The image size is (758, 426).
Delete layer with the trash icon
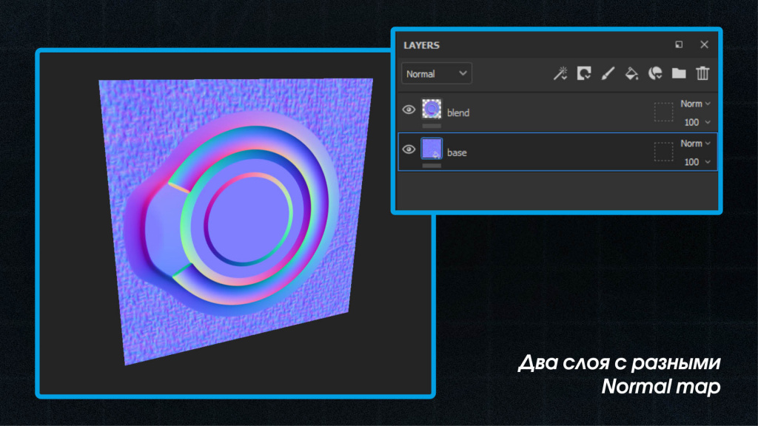[x=702, y=73]
